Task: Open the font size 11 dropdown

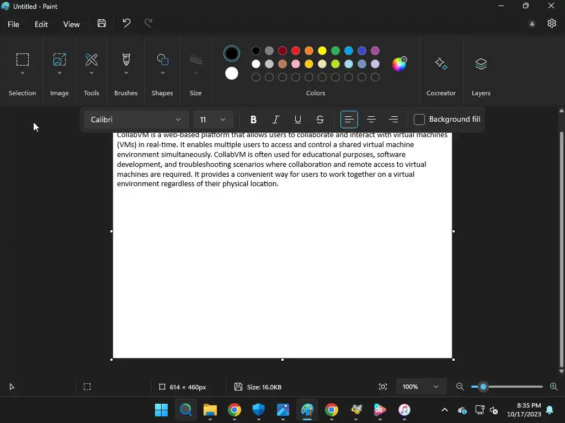Action: [x=213, y=120]
